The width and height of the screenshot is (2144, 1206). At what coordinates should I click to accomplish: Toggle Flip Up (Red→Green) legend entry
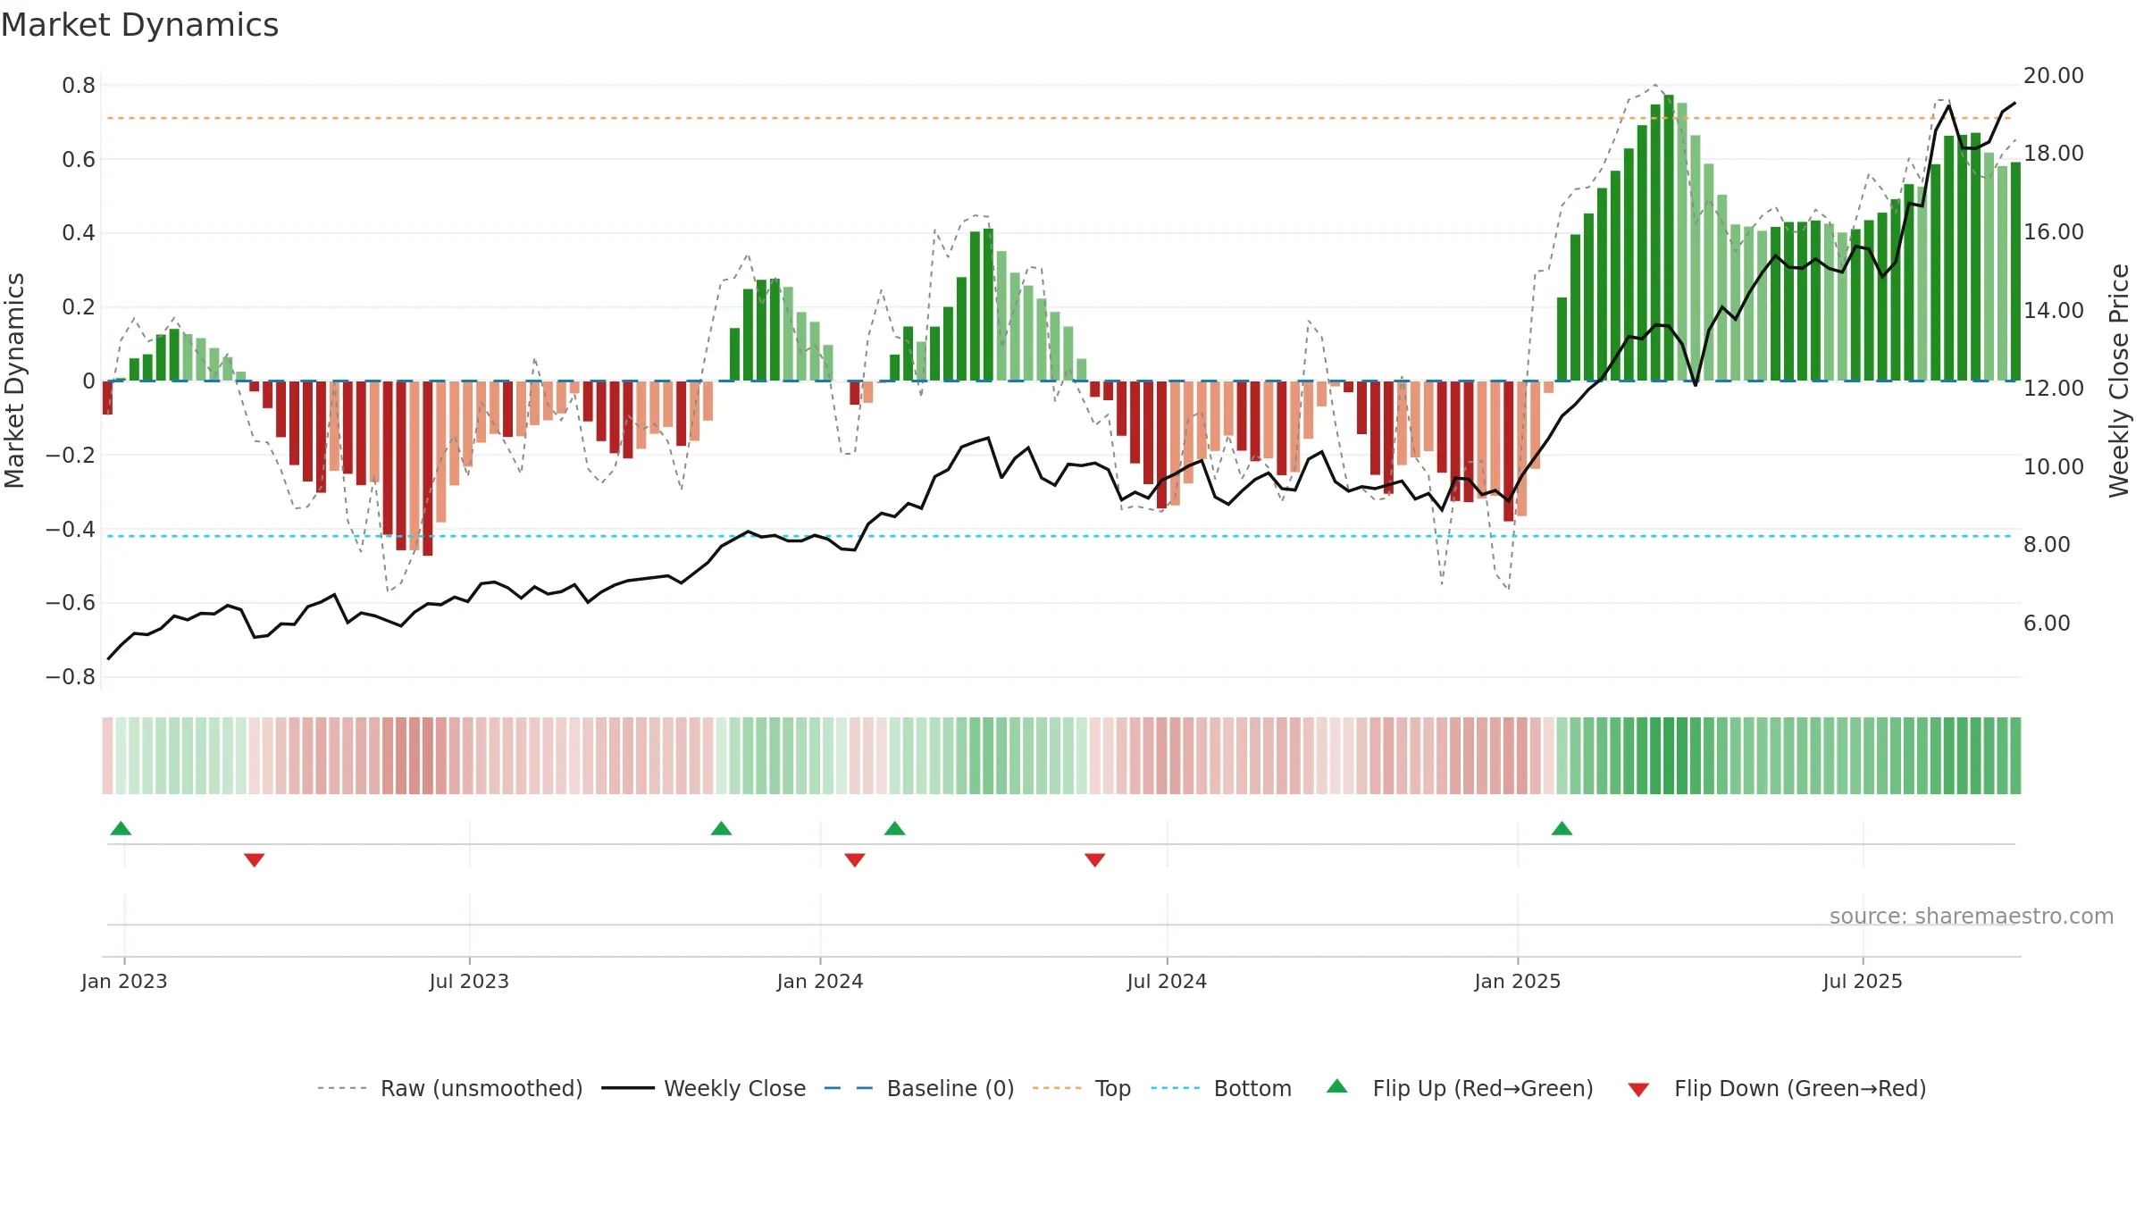[x=1460, y=1088]
